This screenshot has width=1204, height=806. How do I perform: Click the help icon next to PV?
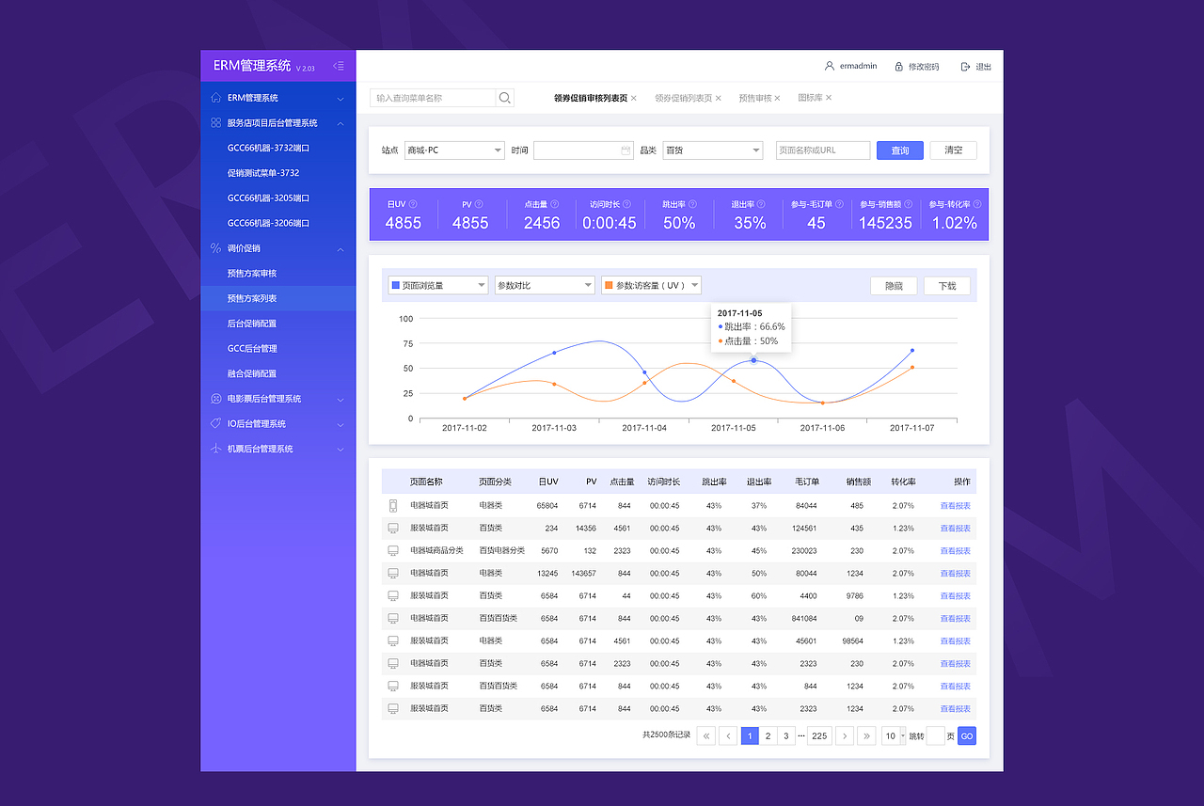coord(479,204)
